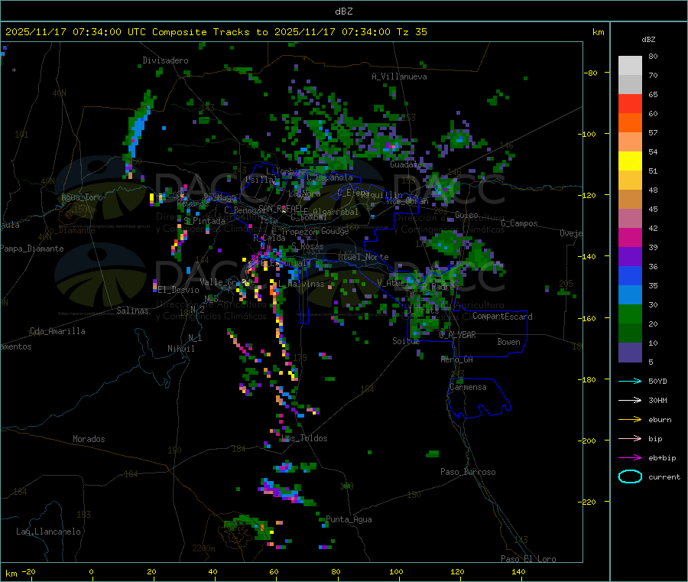The width and height of the screenshot is (688, 582).
Task: Click the Nihuil place label
Action: pos(181,349)
